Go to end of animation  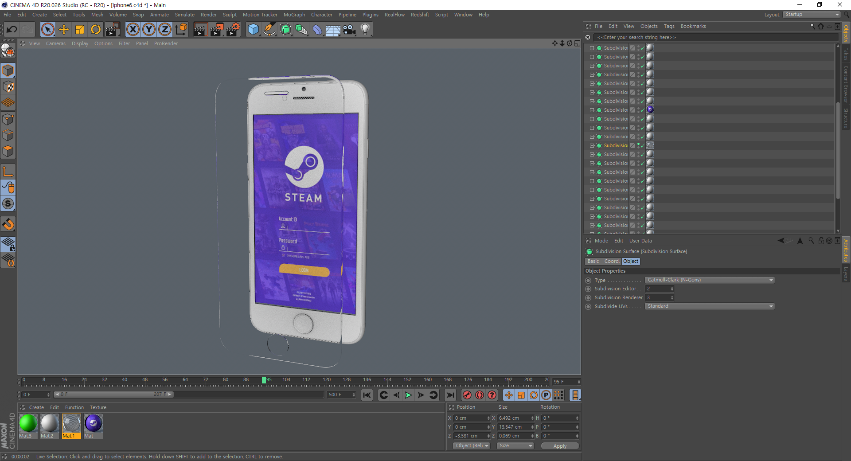click(450, 395)
